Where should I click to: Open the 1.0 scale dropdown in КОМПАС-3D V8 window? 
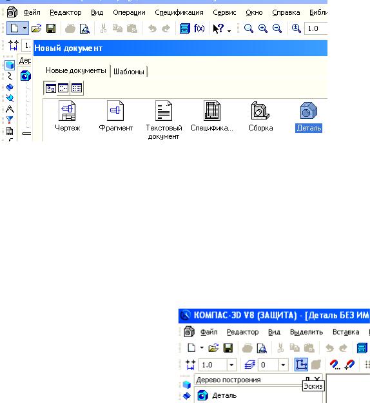231,365
